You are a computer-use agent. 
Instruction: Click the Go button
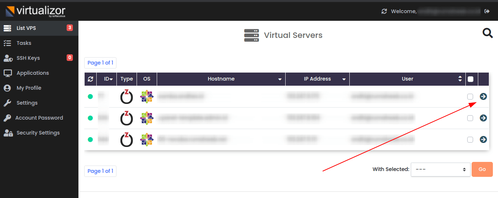point(482,169)
